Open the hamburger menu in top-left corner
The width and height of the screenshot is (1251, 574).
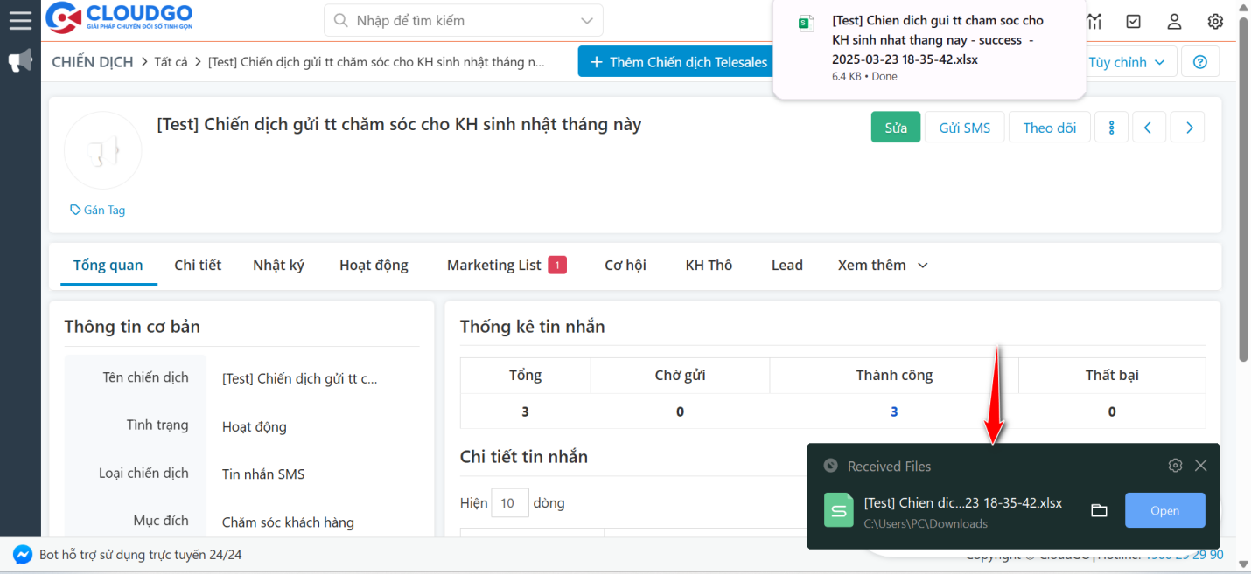19,19
